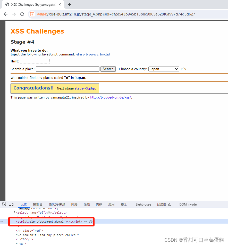This screenshot has height=245, width=228.
Task: Click the Search button
Action: [108, 69]
